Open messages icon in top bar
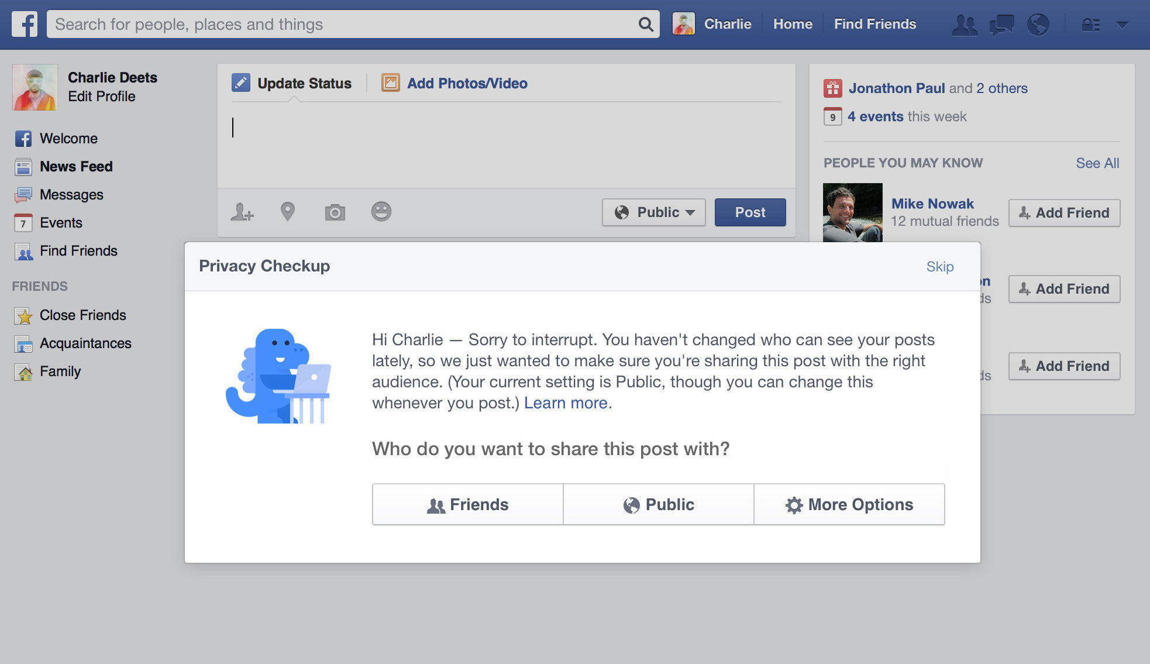 click(x=1001, y=25)
